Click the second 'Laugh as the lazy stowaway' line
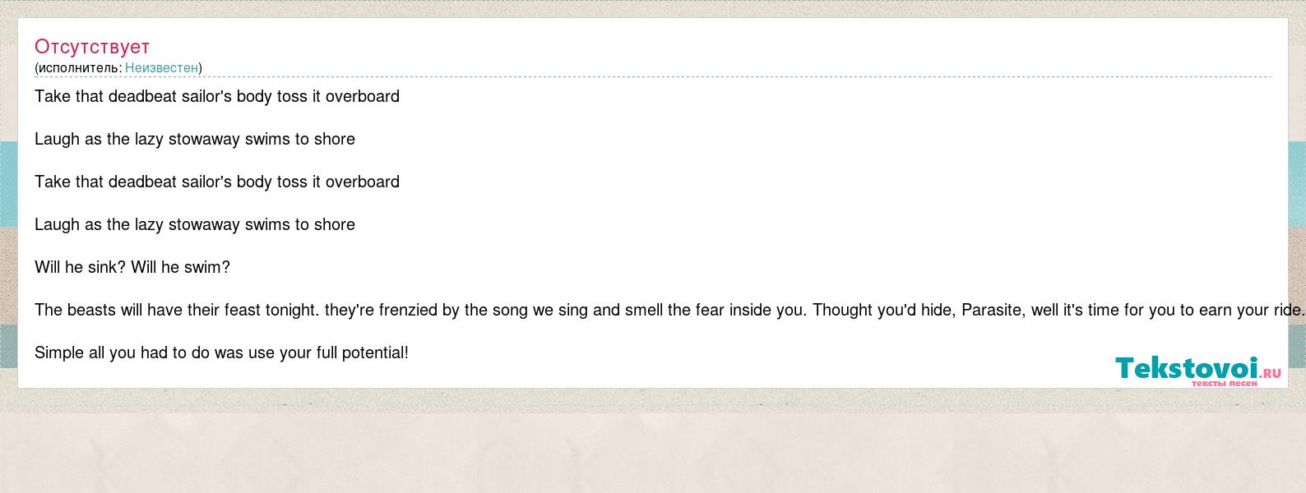 point(195,224)
